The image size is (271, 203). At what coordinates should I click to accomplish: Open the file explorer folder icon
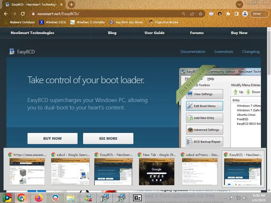(71, 198)
